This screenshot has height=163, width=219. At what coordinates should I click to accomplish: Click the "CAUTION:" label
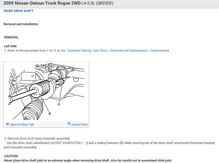click(11, 156)
